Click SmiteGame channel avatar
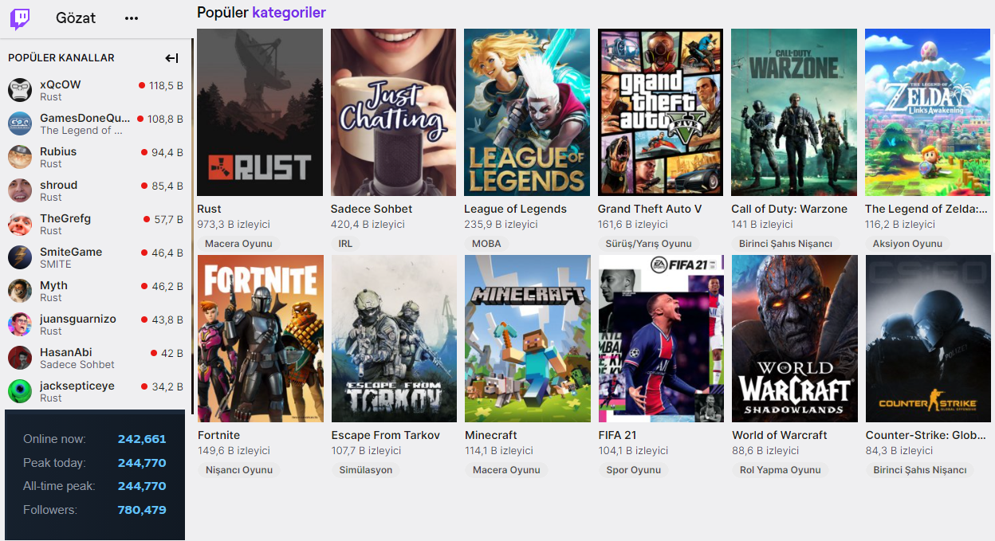The image size is (995, 541). click(x=20, y=257)
